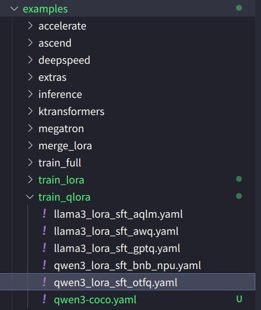The height and width of the screenshot is (310, 261).
Task: Click the green status dot beside train_lora
Action: 239,179
